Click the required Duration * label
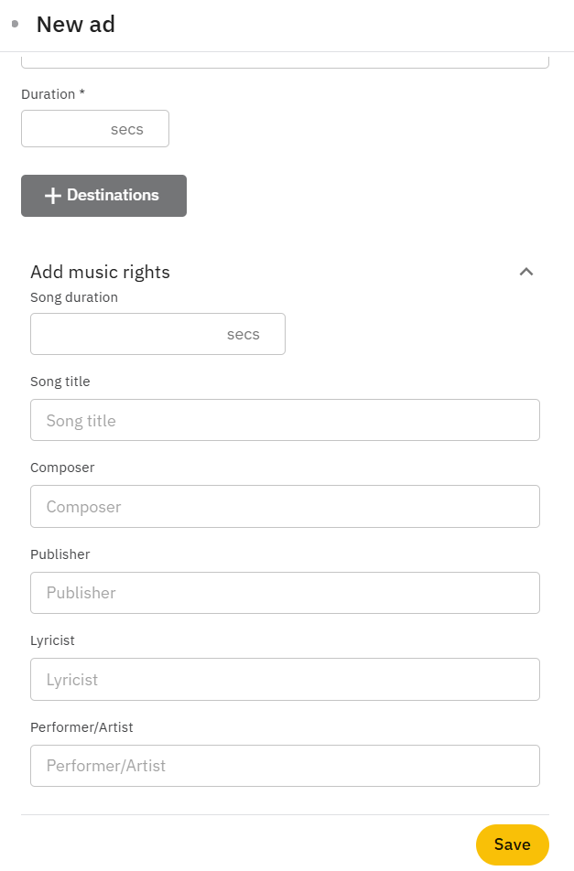Image resolution: width=574 pixels, height=871 pixels. tap(53, 93)
